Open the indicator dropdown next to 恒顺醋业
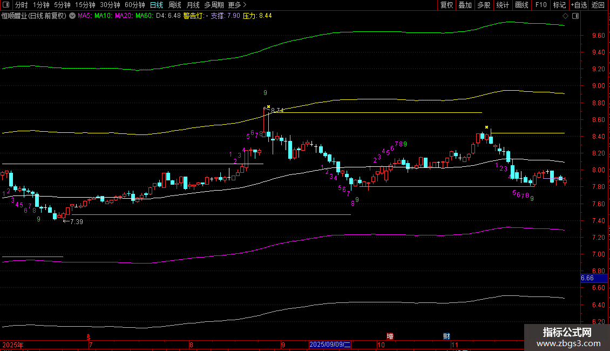Viewport: 610px width, 351px height. (x=72, y=16)
